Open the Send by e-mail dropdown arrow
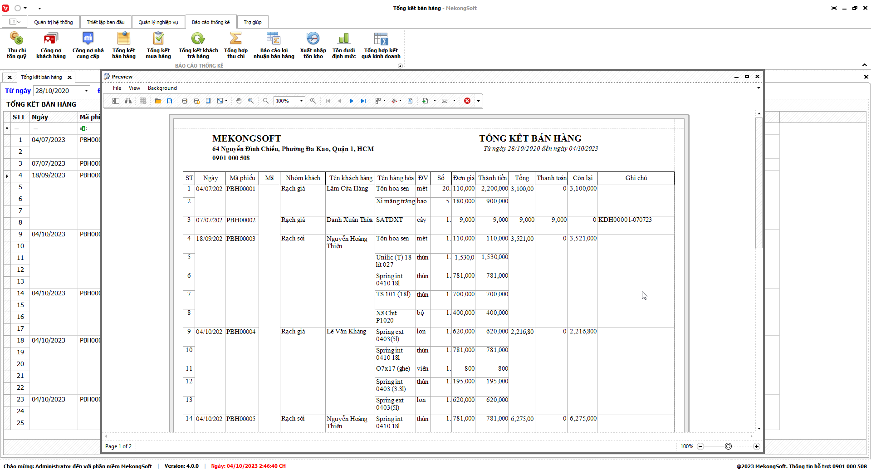 (x=454, y=101)
